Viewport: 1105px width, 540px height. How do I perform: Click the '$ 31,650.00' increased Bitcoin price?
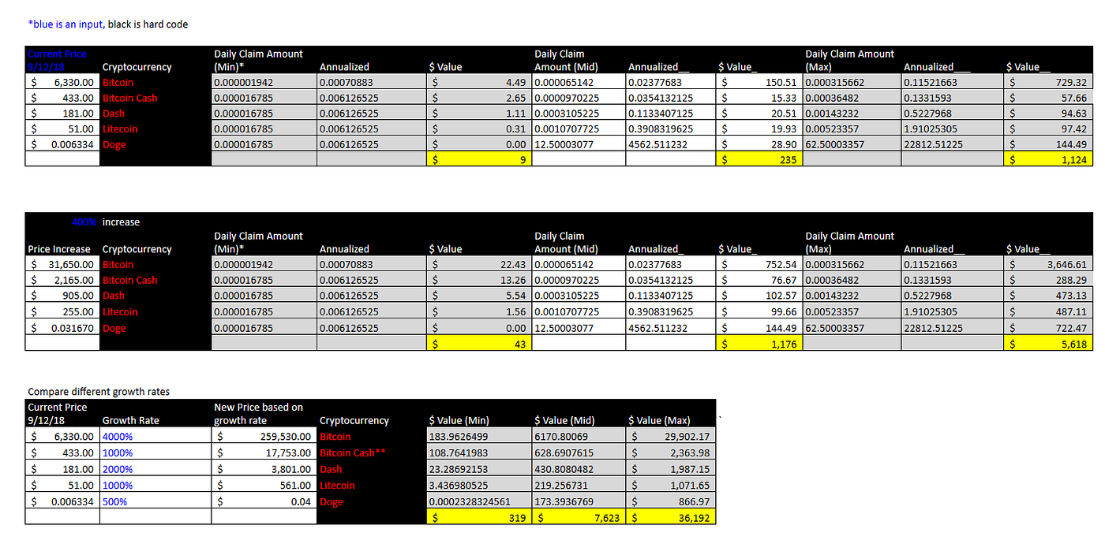(x=62, y=264)
